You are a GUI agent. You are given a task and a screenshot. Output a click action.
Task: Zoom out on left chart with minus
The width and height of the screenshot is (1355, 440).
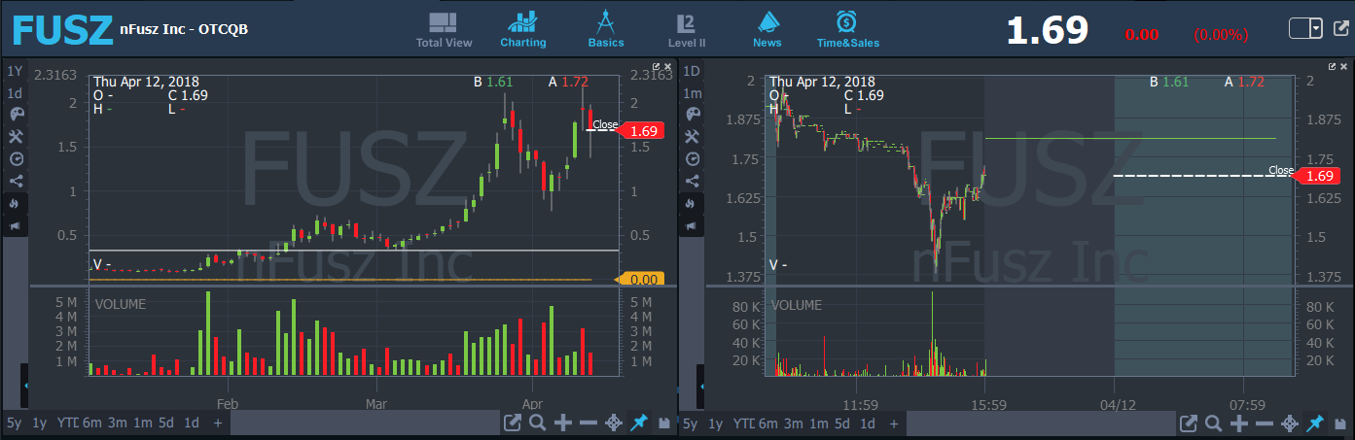click(x=588, y=423)
